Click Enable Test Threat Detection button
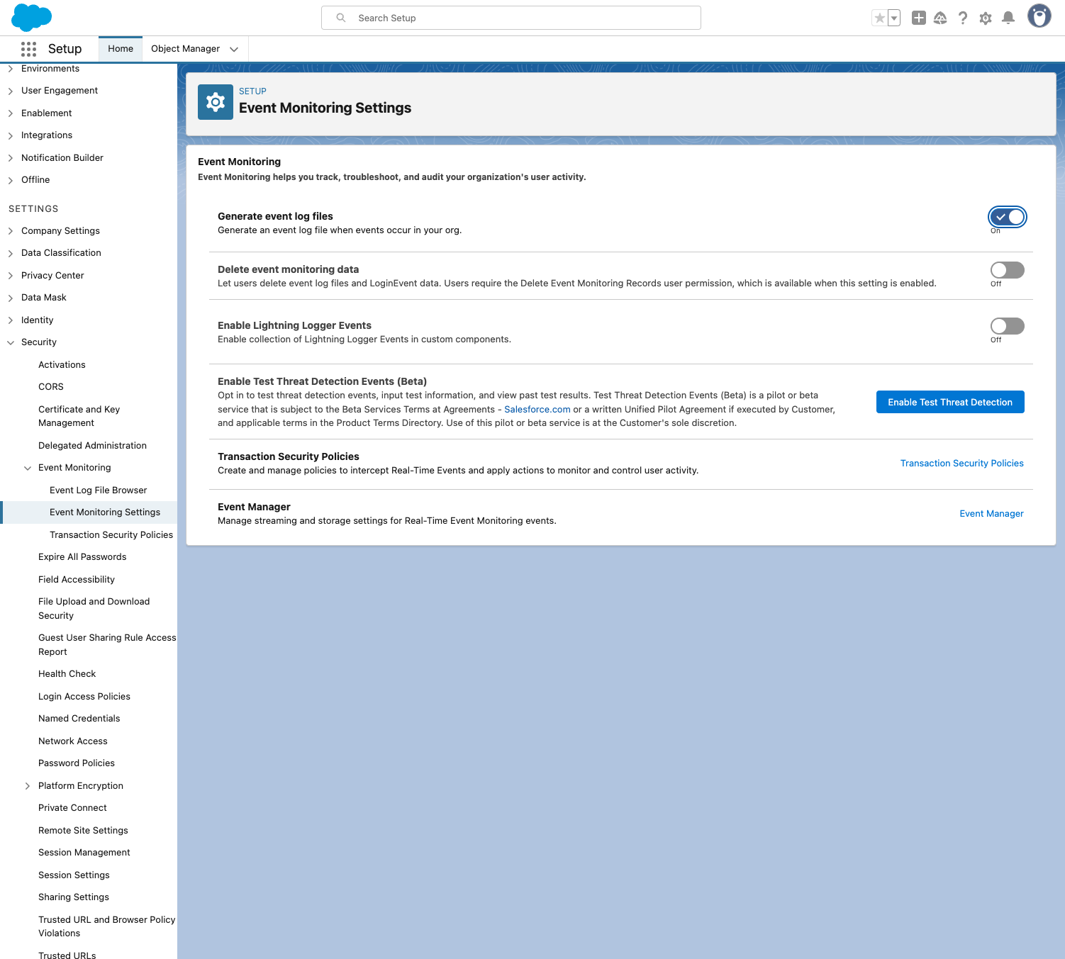1065x959 pixels. click(949, 402)
